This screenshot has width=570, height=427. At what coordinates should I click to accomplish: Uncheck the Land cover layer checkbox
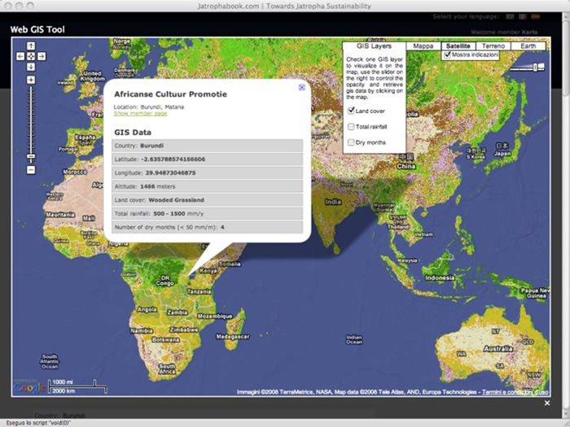point(351,111)
